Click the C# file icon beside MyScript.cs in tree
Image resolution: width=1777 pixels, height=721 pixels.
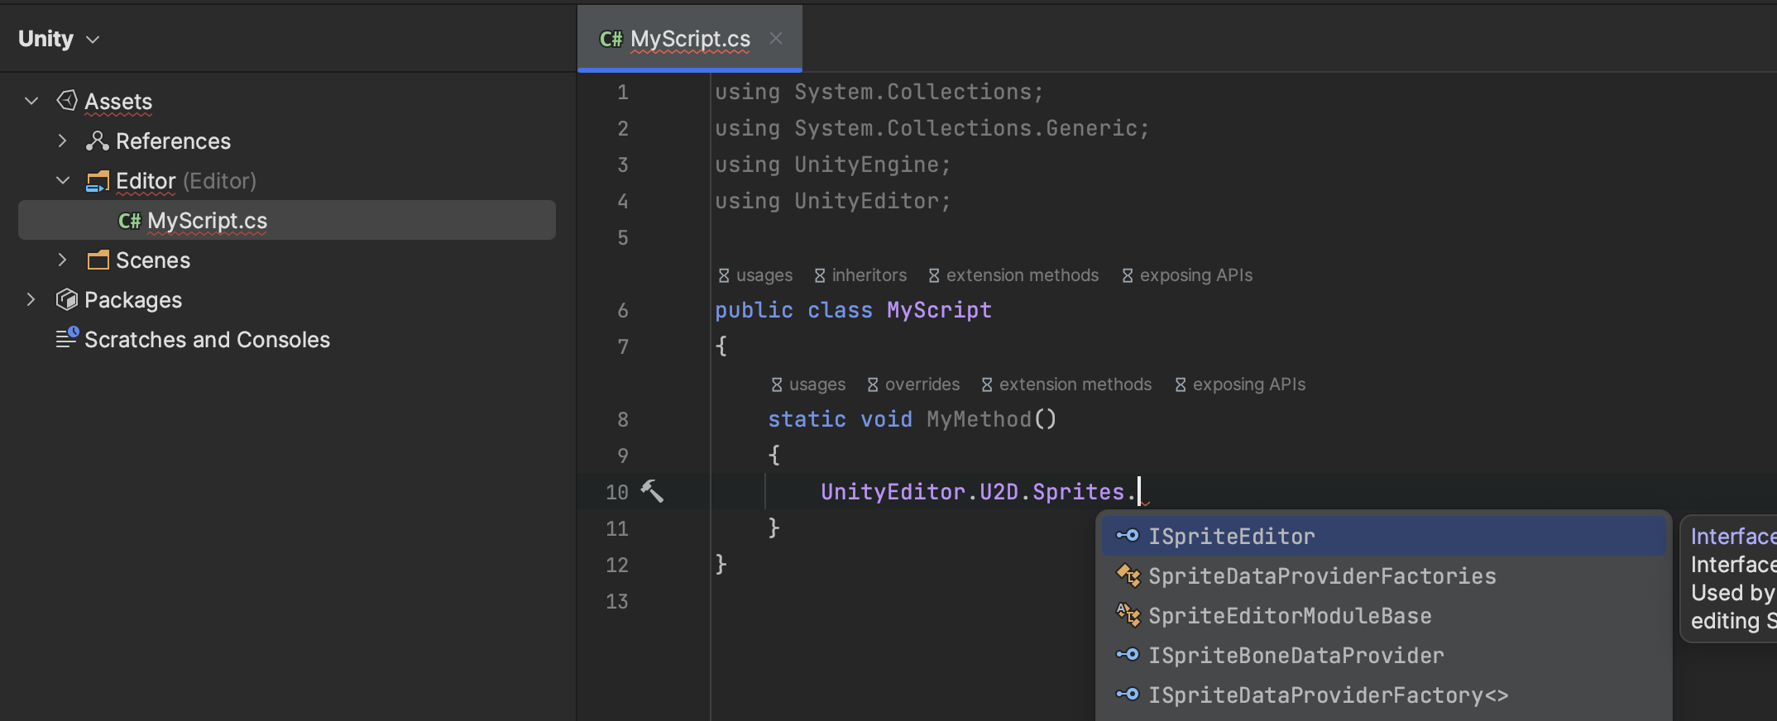(x=129, y=221)
